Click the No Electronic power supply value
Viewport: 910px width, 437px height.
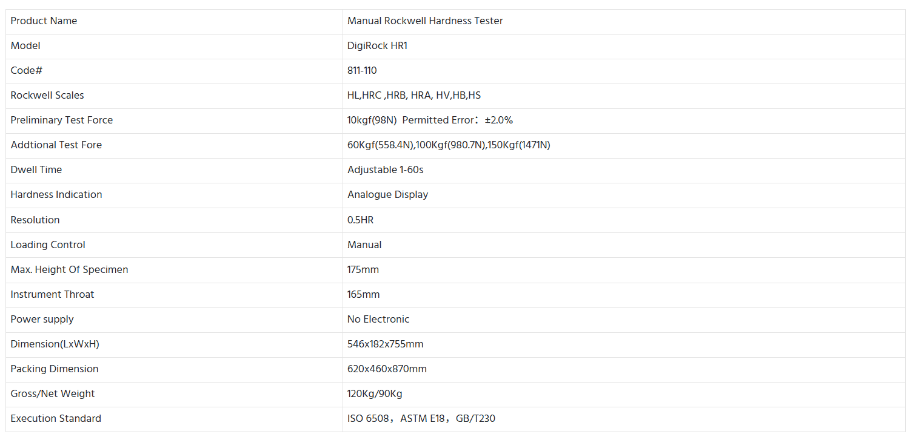(x=378, y=320)
